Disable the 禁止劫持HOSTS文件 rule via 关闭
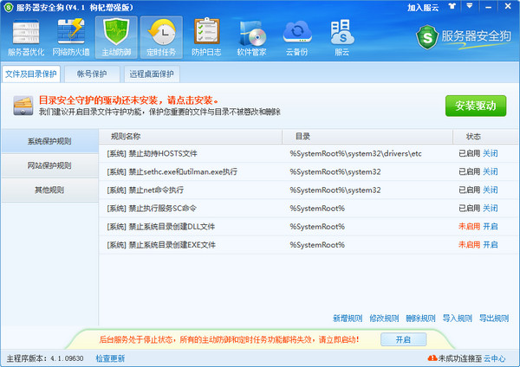Screen dimensions: 520x367 coord(490,153)
